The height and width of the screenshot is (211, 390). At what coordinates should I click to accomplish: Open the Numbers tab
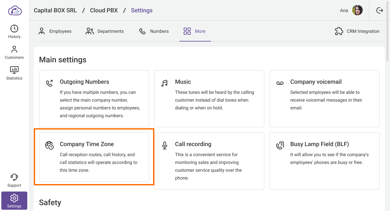[x=154, y=31]
